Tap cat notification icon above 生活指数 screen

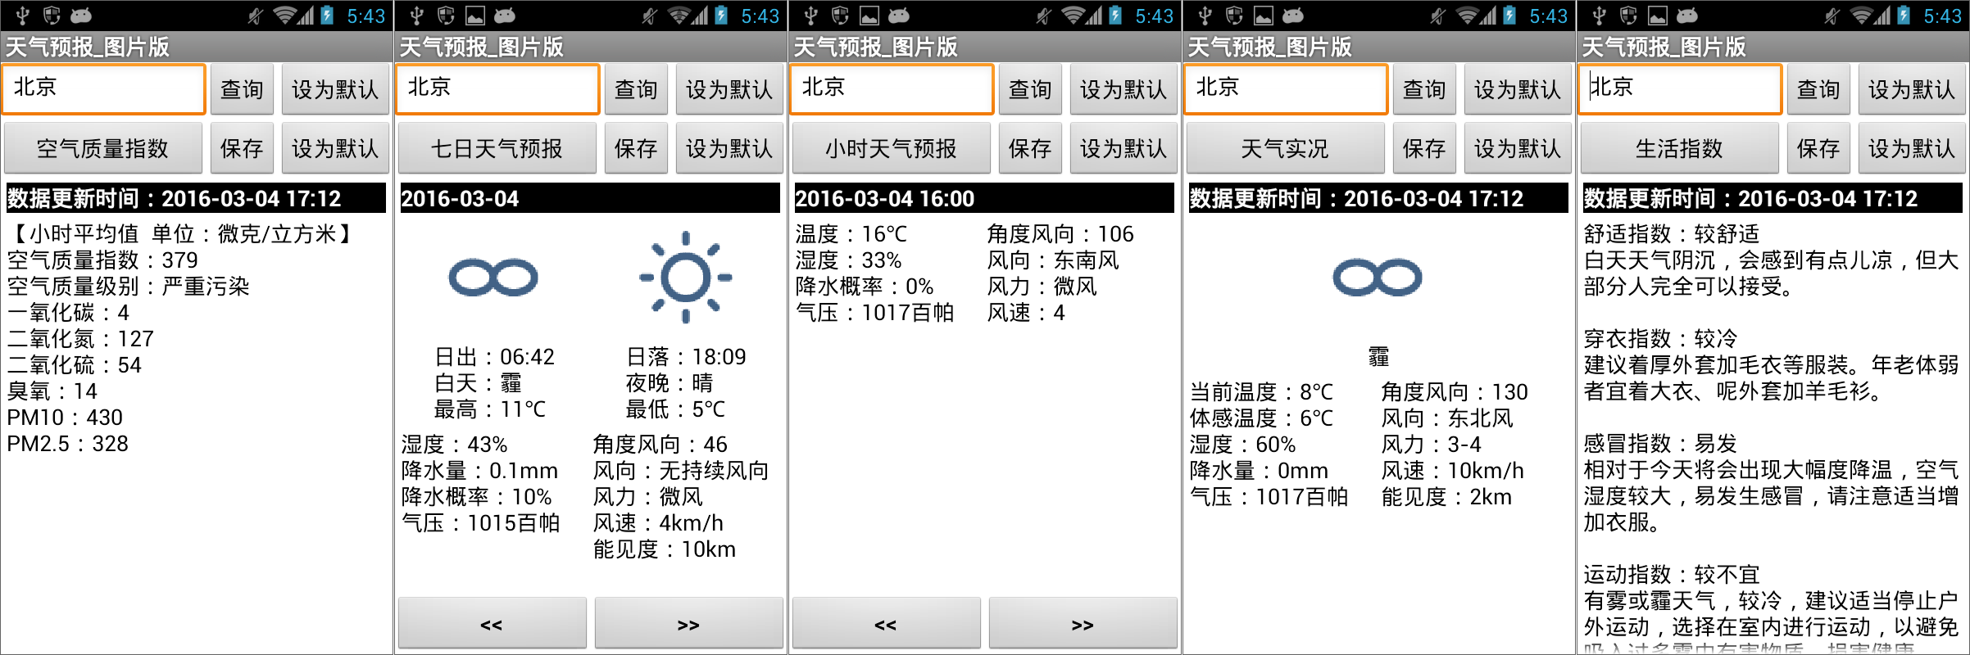click(x=1687, y=16)
